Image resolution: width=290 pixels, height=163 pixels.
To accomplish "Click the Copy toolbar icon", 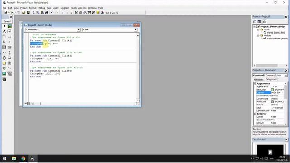I will point(38,13).
